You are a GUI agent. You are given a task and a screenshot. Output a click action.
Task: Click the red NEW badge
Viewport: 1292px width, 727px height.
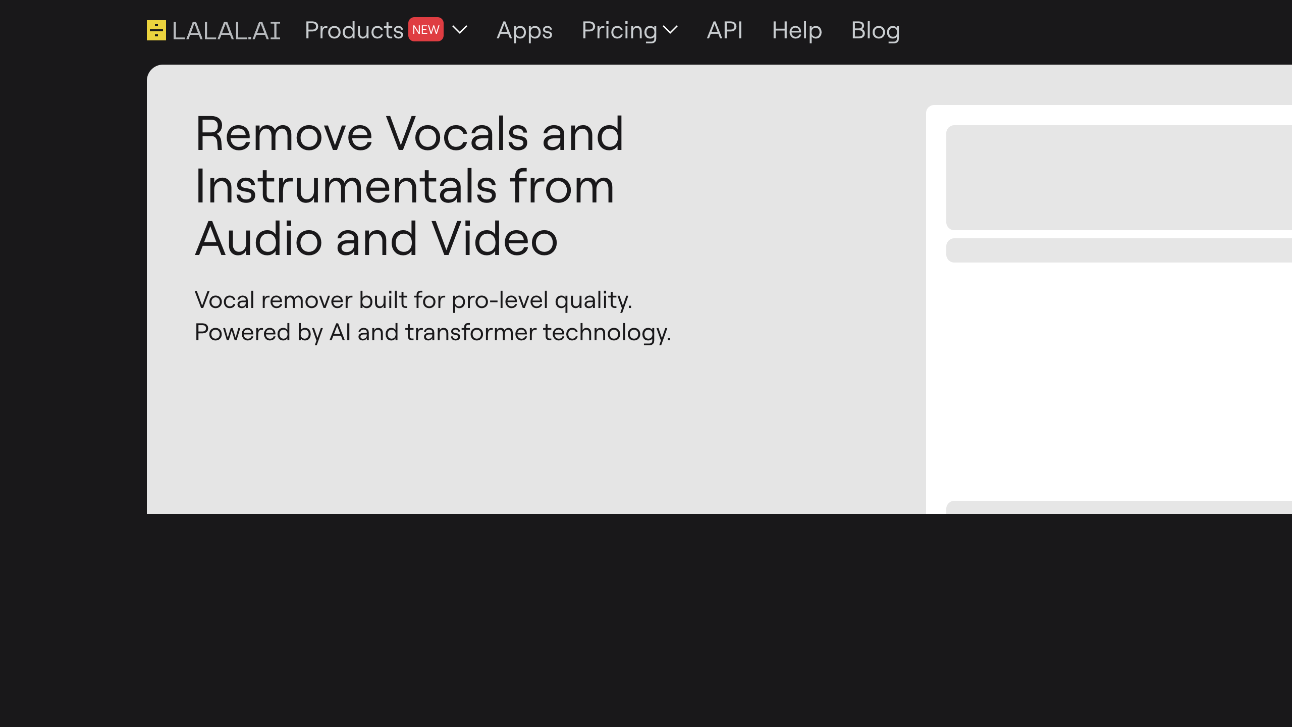click(x=426, y=30)
